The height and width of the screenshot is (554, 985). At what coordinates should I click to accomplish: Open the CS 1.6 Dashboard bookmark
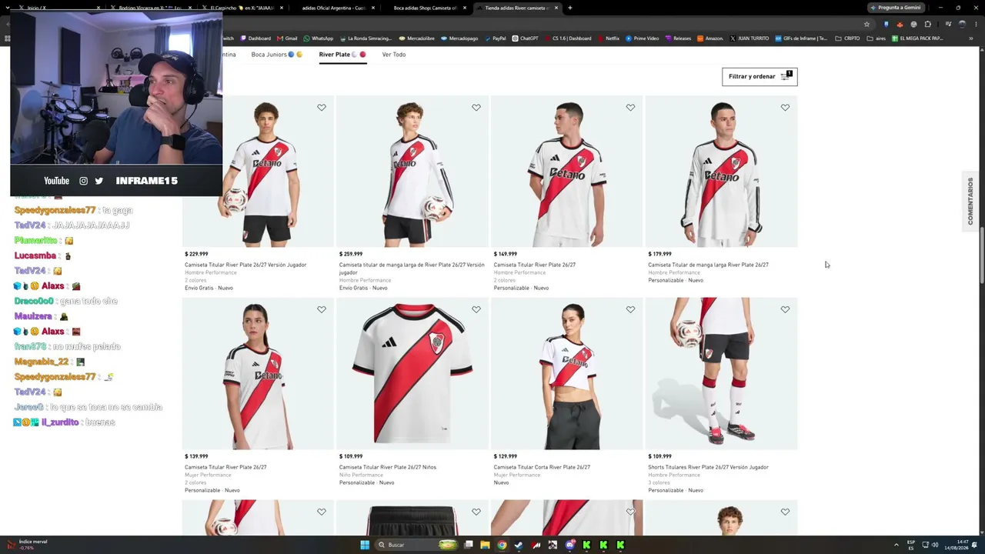[x=567, y=38]
